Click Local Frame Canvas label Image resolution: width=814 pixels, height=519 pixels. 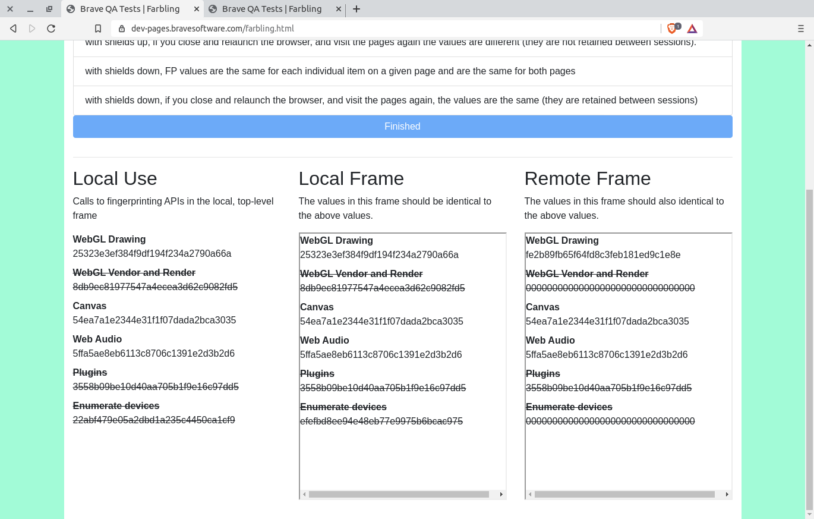(x=317, y=307)
